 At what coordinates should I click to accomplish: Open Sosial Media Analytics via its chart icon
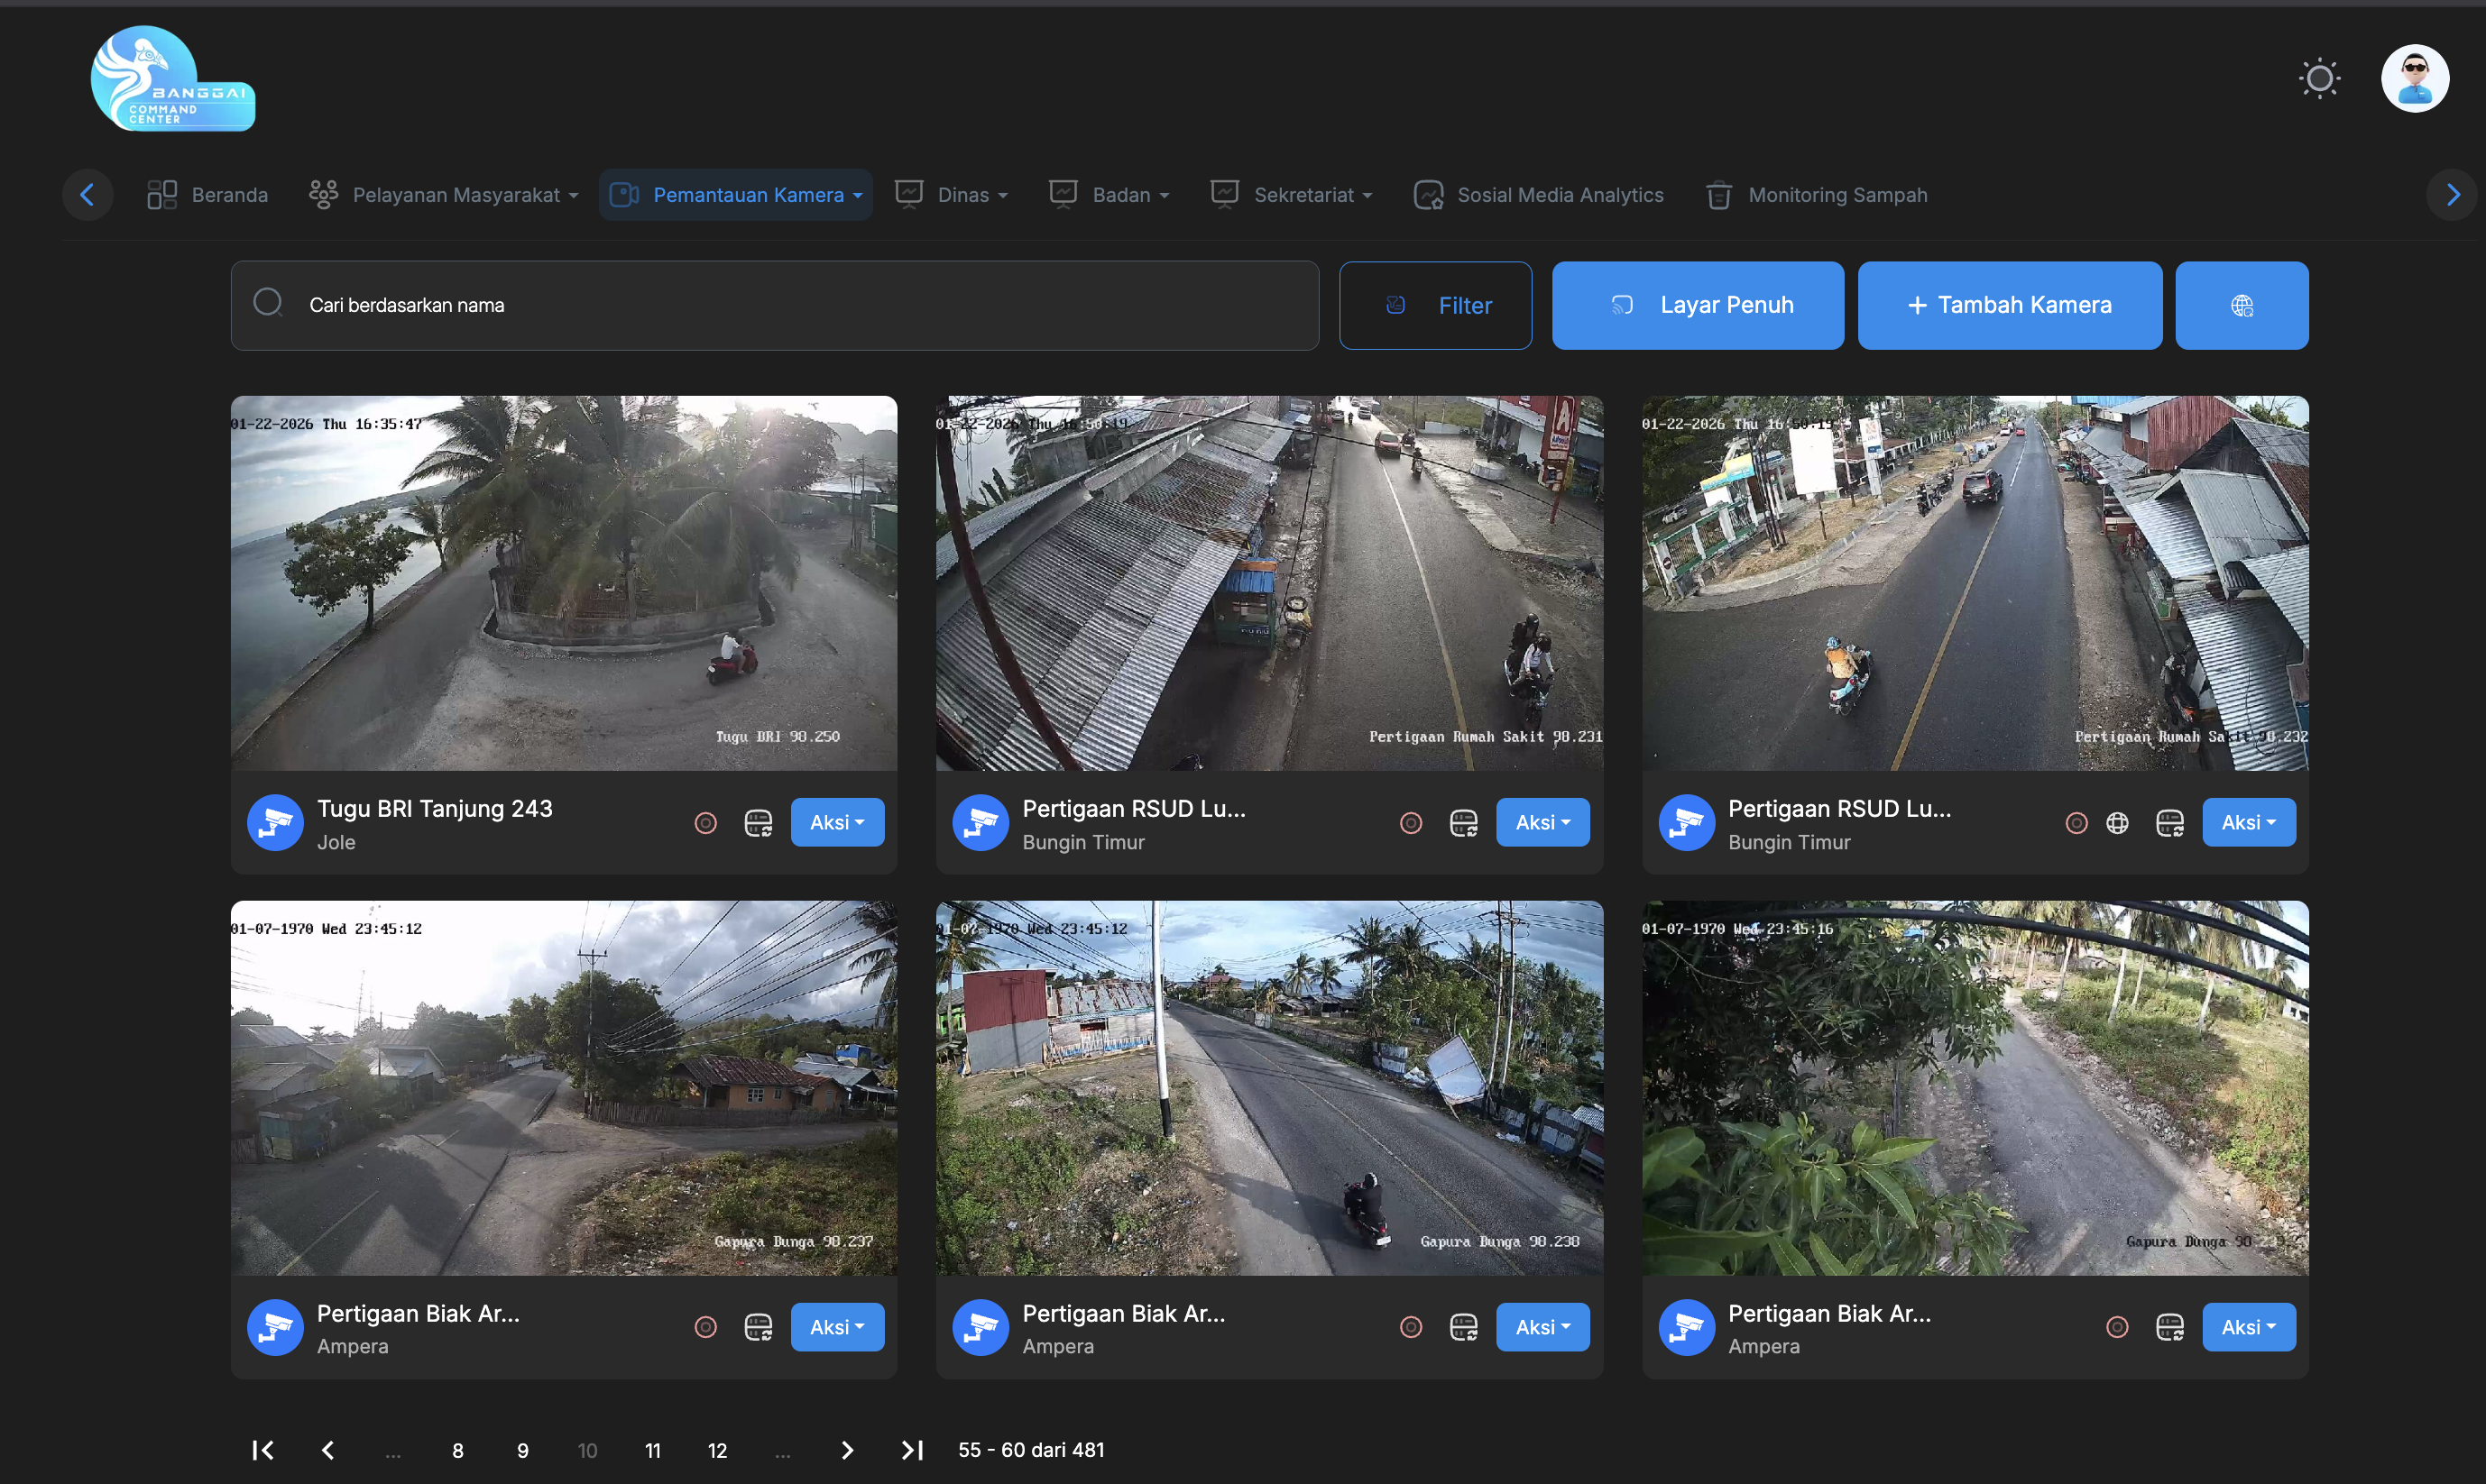coord(1429,195)
